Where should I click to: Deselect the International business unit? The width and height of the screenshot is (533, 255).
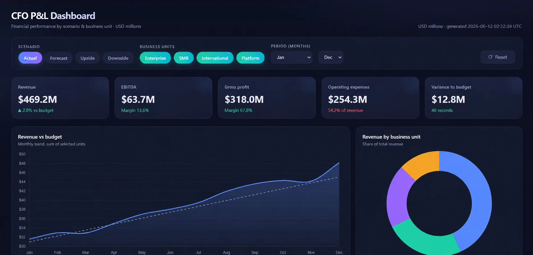click(x=215, y=58)
